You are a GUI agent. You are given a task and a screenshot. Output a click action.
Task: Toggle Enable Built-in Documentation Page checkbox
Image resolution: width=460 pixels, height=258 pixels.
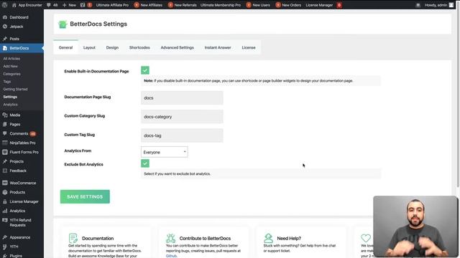(145, 70)
